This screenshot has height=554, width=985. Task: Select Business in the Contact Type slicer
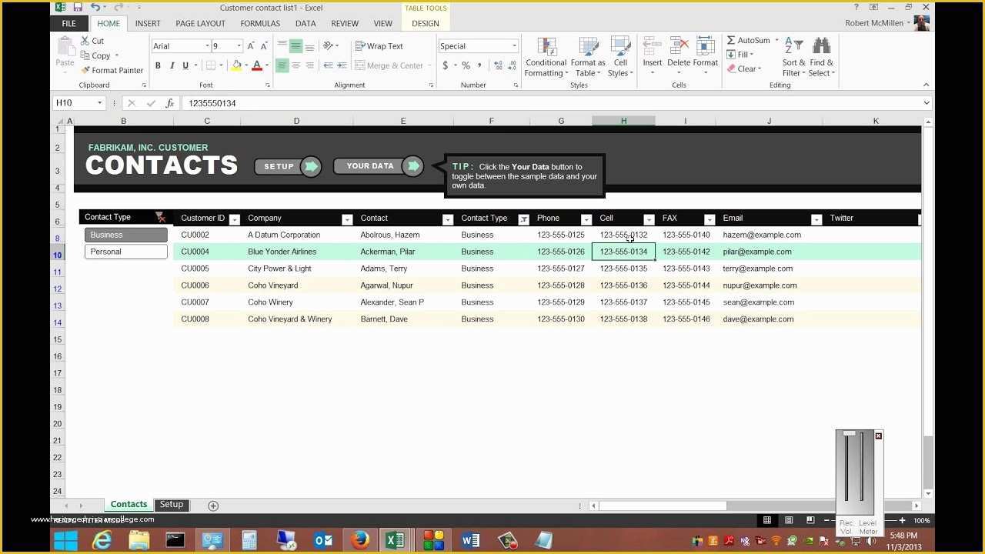coord(126,235)
